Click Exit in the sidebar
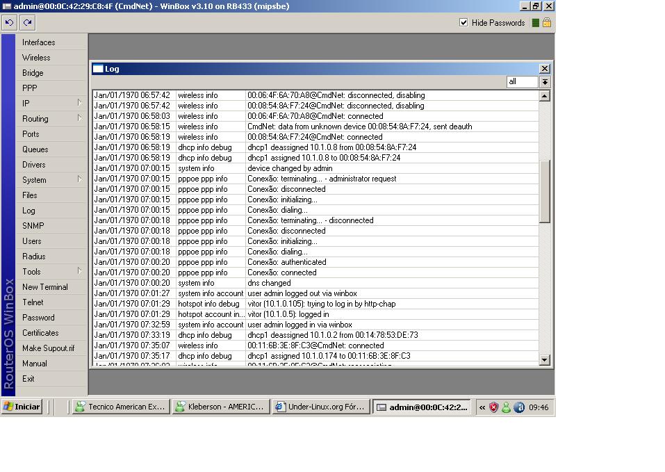Screen dimensions: 665x472 [x=51, y=378]
